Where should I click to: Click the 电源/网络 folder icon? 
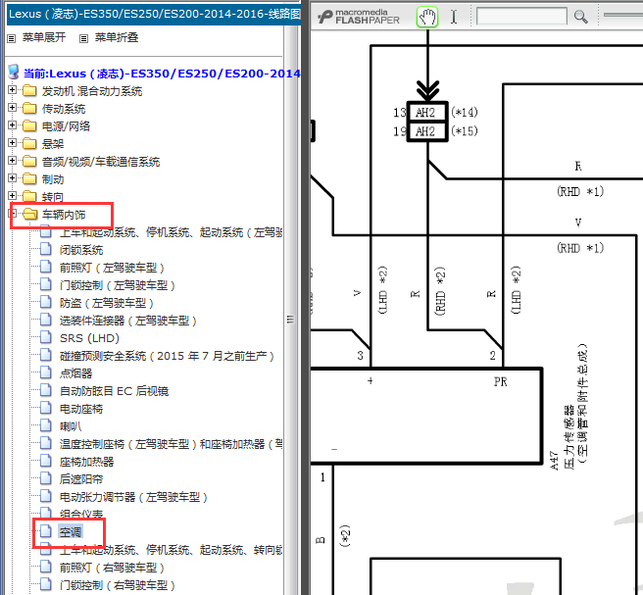29,125
